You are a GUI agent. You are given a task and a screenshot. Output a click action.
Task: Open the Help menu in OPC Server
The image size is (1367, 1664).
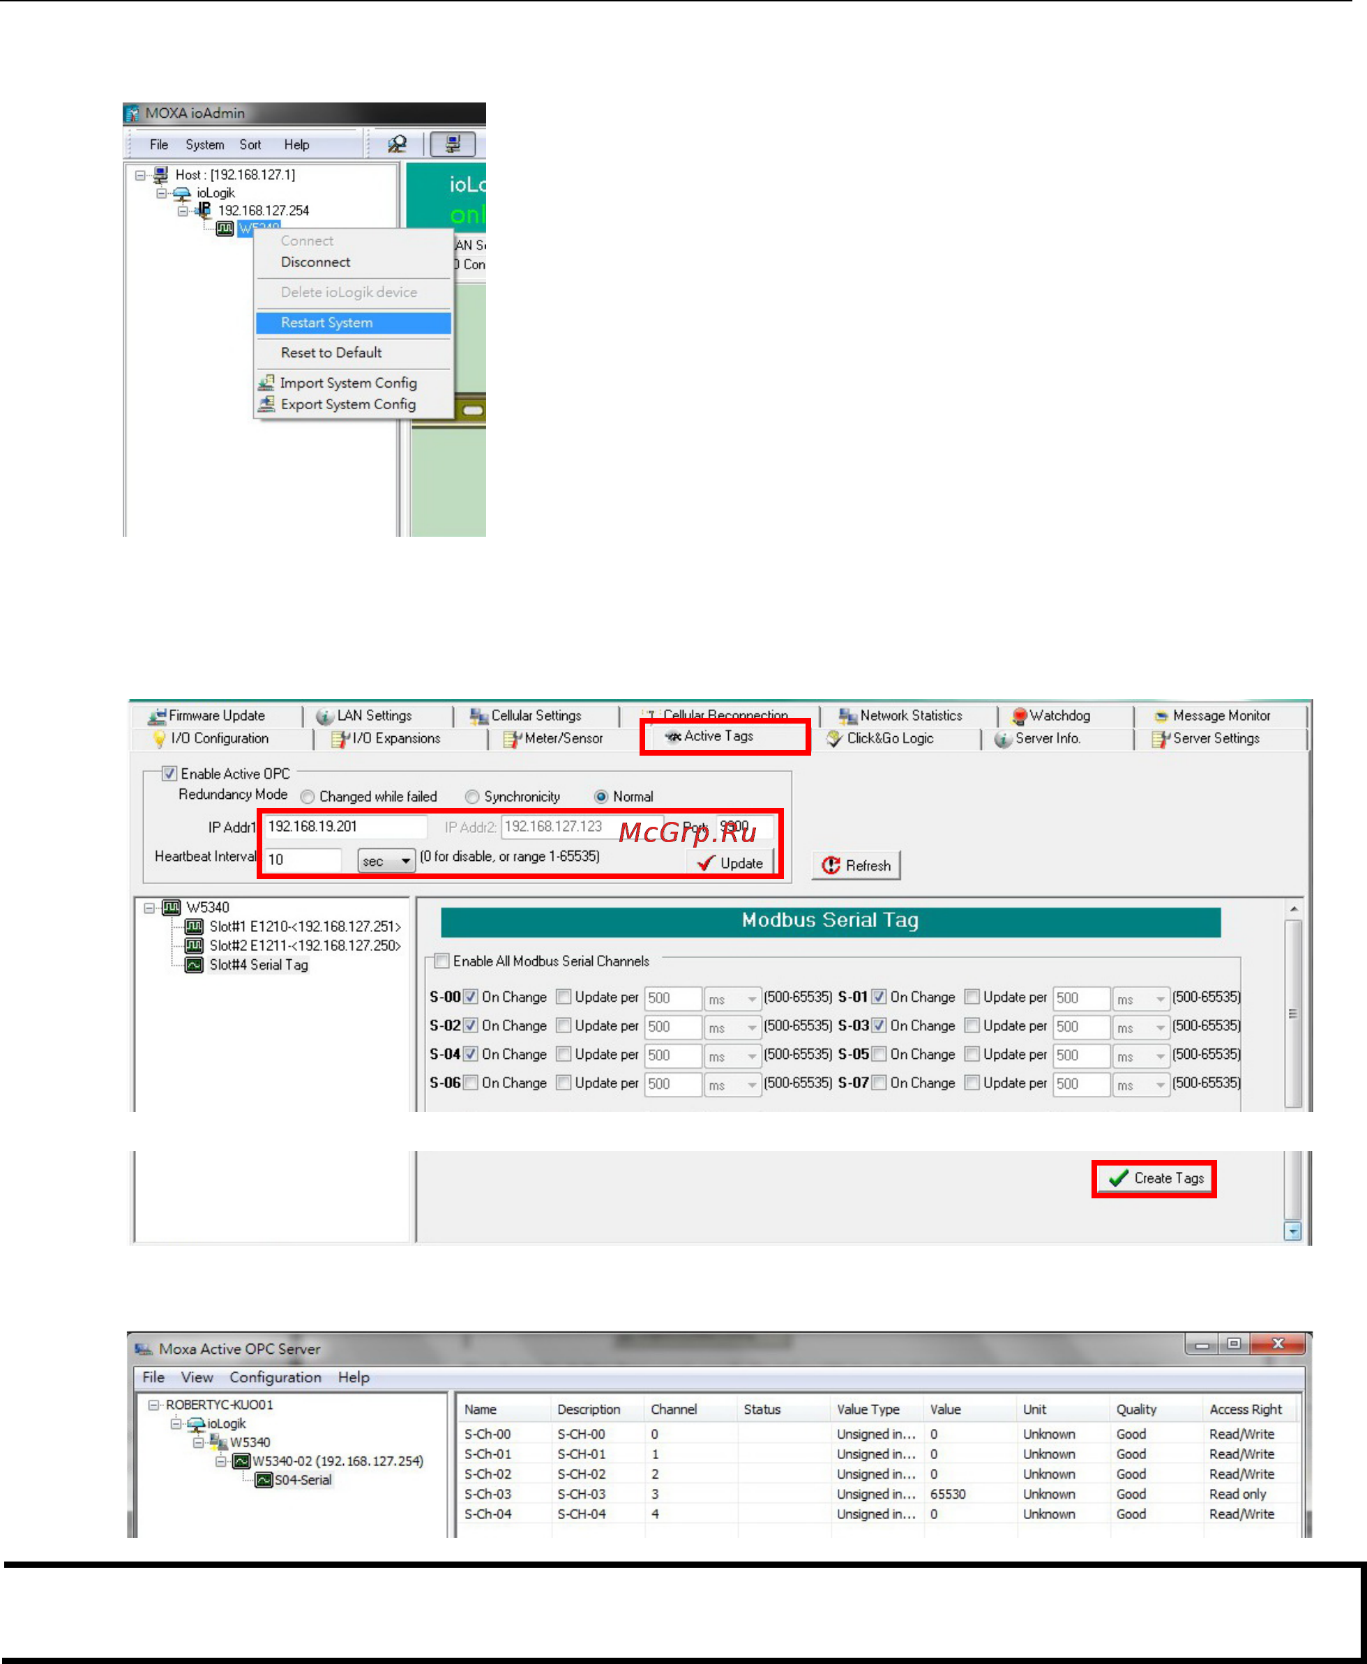pos(354,1377)
